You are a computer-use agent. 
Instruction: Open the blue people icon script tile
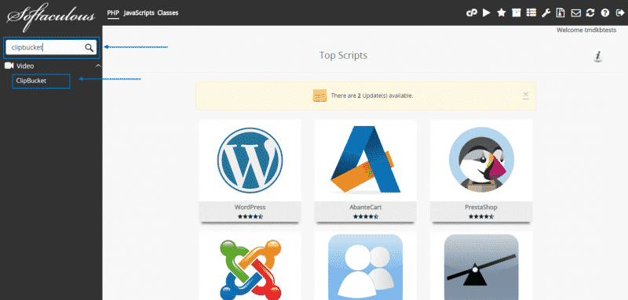click(x=365, y=266)
